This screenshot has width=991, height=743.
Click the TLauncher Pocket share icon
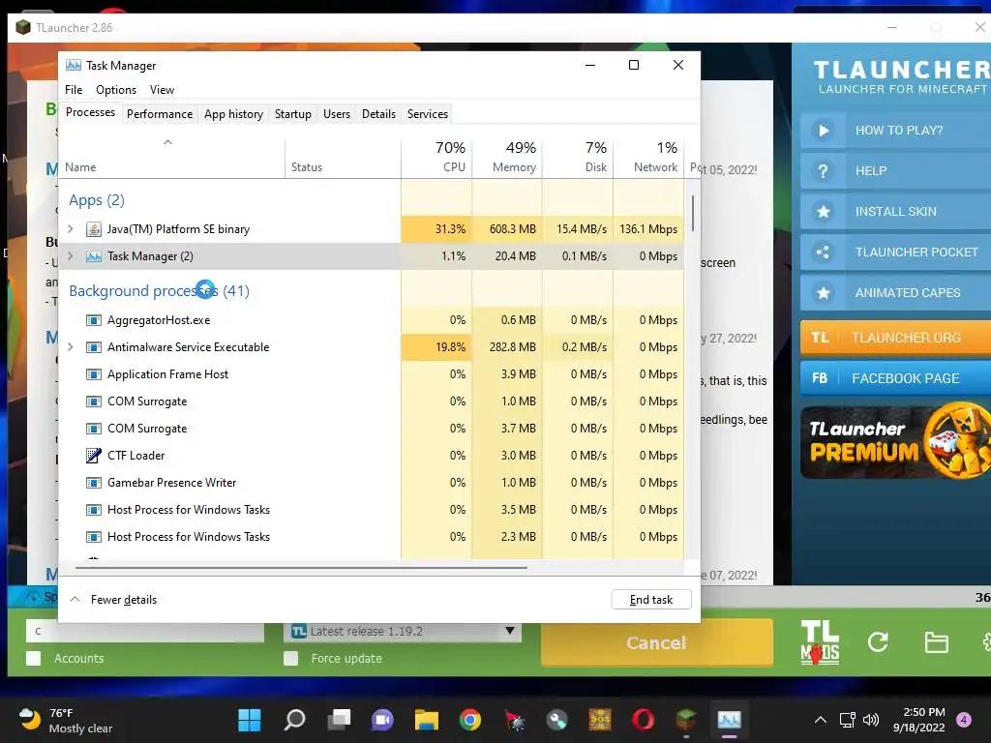(x=823, y=253)
